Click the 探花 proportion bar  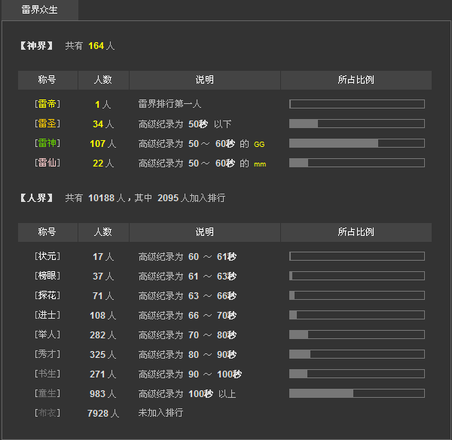(x=357, y=295)
